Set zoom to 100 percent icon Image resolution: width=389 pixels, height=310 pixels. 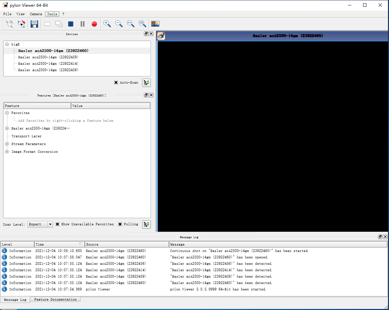142,24
